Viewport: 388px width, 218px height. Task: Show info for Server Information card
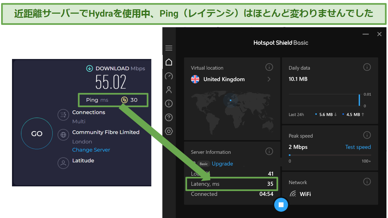(x=269, y=151)
